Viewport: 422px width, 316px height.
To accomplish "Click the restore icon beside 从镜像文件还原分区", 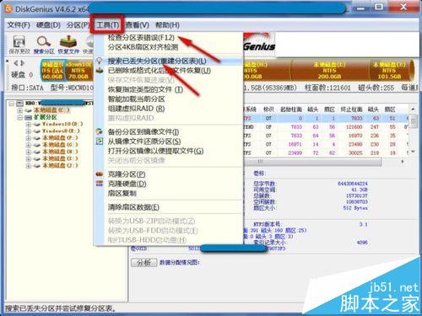I will point(99,142).
